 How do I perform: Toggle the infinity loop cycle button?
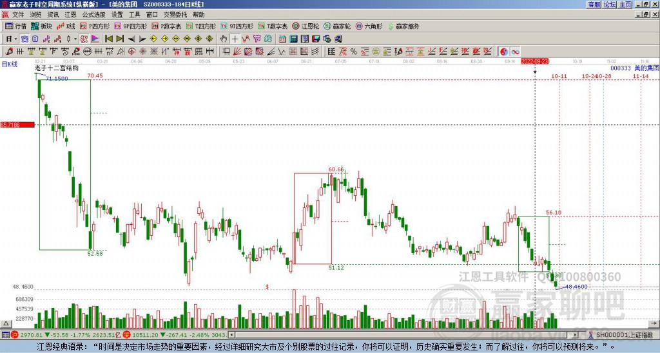tap(515, 52)
